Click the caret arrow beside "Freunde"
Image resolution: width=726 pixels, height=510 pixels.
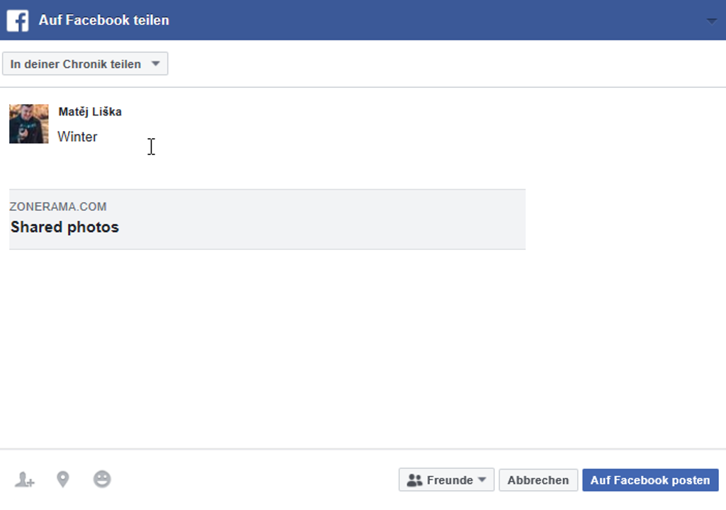pos(482,480)
